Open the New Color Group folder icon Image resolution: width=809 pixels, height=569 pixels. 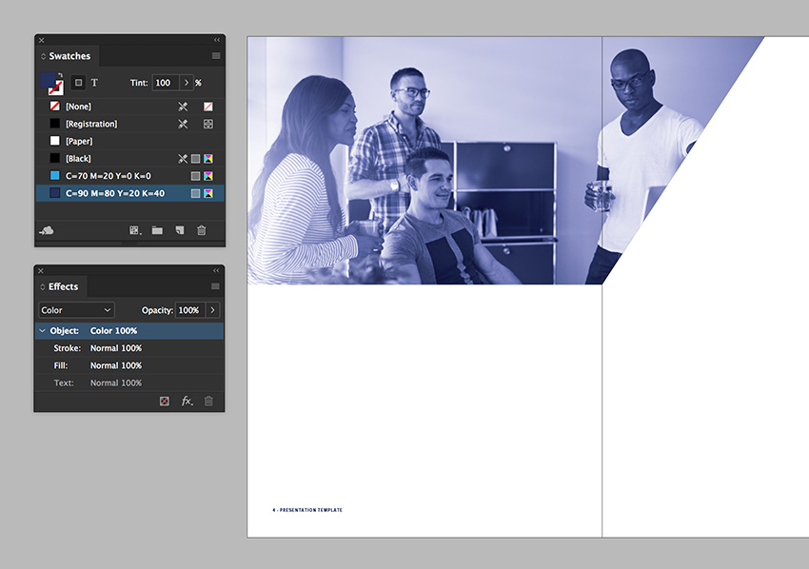156,230
